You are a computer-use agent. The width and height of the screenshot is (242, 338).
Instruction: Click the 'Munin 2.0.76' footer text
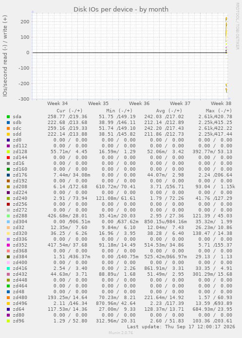(121, 333)
